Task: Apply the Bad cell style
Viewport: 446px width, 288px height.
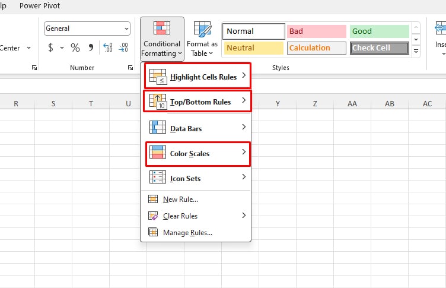Action: pyautogui.click(x=316, y=31)
